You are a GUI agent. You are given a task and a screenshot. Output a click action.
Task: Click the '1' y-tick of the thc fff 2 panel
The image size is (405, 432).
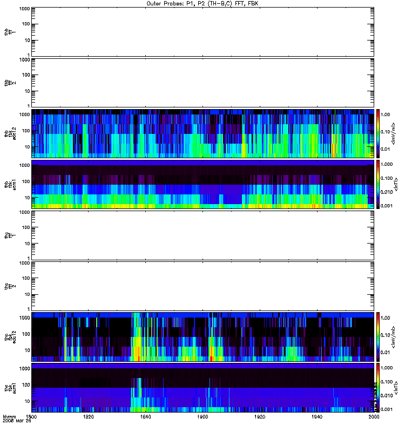[29, 309]
